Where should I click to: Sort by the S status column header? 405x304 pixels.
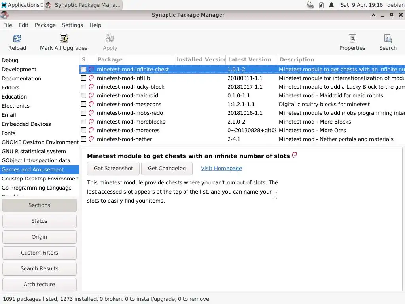(x=83, y=59)
